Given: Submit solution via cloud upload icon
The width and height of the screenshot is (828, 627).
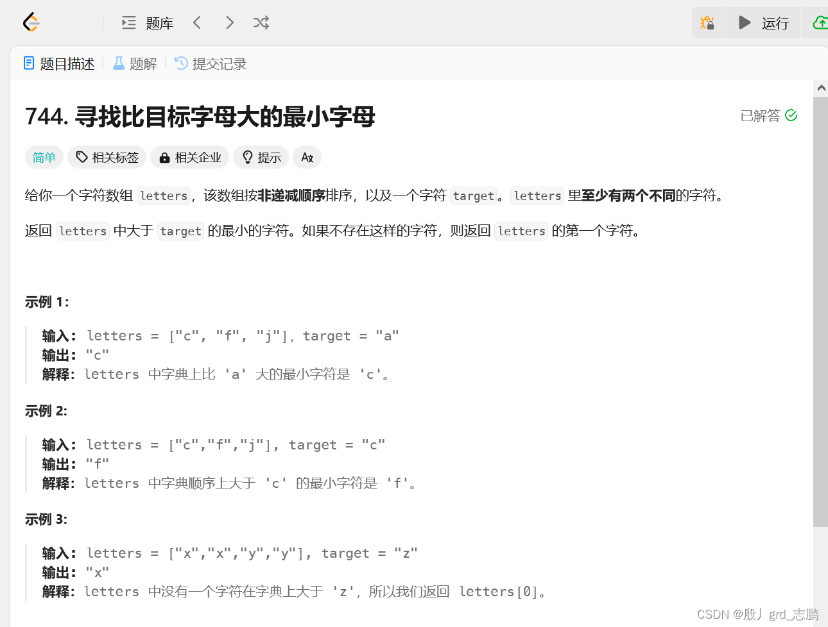Looking at the screenshot, I should [x=820, y=23].
